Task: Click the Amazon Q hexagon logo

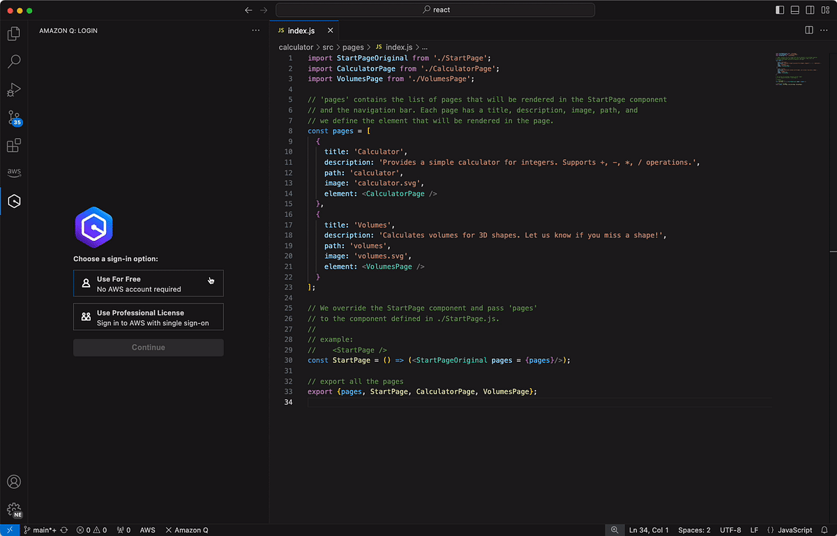Action: pyautogui.click(x=94, y=228)
